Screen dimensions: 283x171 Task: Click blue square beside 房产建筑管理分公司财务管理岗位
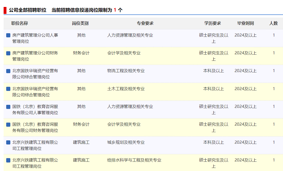(8, 53)
